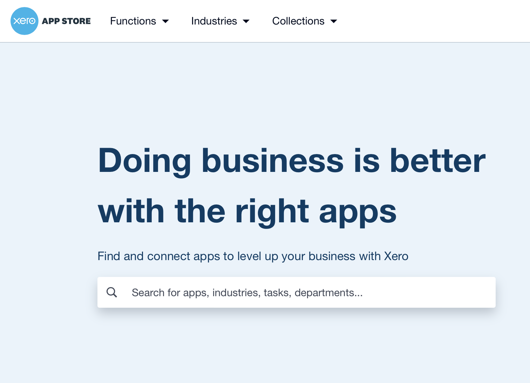
Task: Click the placeholder text 'Search for apps, industries, tasks'
Action: 247,292
